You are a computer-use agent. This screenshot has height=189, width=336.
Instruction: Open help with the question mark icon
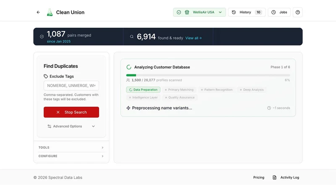(x=297, y=12)
